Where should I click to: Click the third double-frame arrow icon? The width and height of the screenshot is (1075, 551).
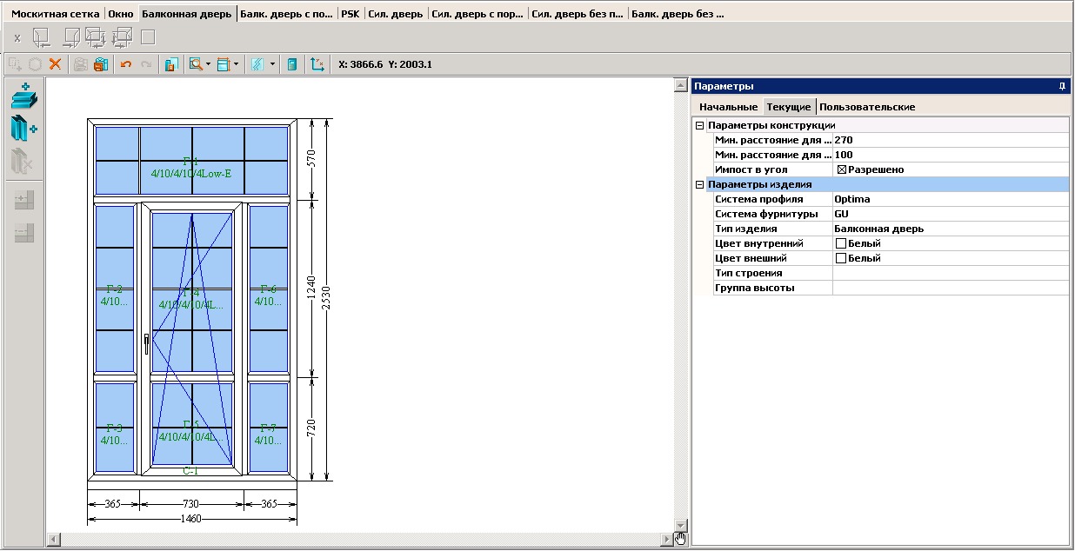tap(95, 37)
